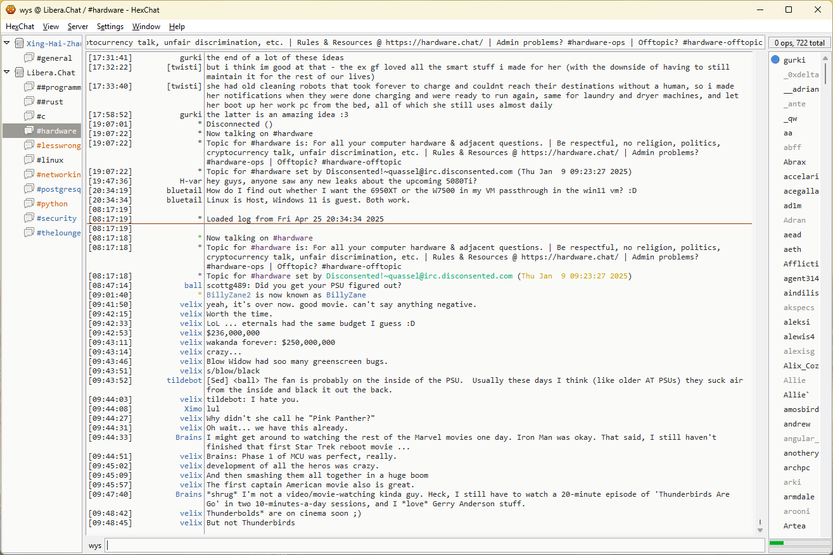Screen dimensions: 833x555
Task: Click the blue status dot beside gurki
Action: point(775,60)
